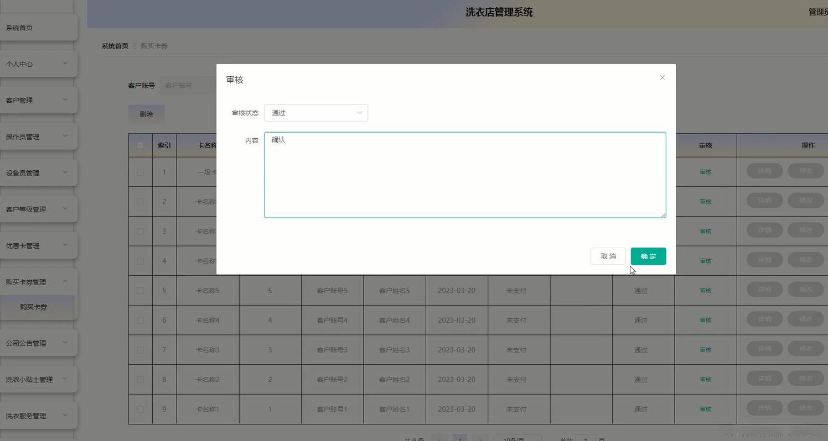Select page 1 in the pagination bar
This screenshot has width=828, height=441.
coord(460,439)
